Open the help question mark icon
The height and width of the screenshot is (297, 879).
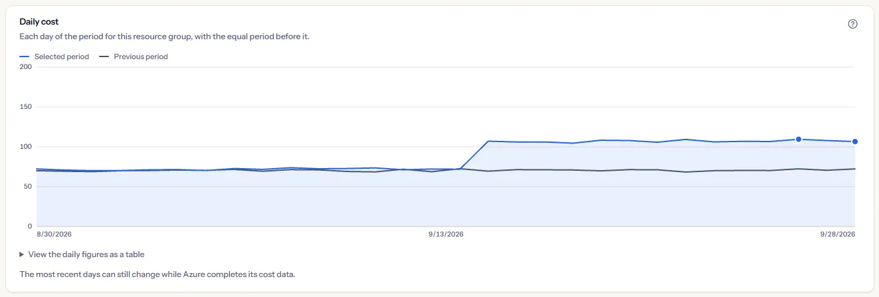(853, 24)
